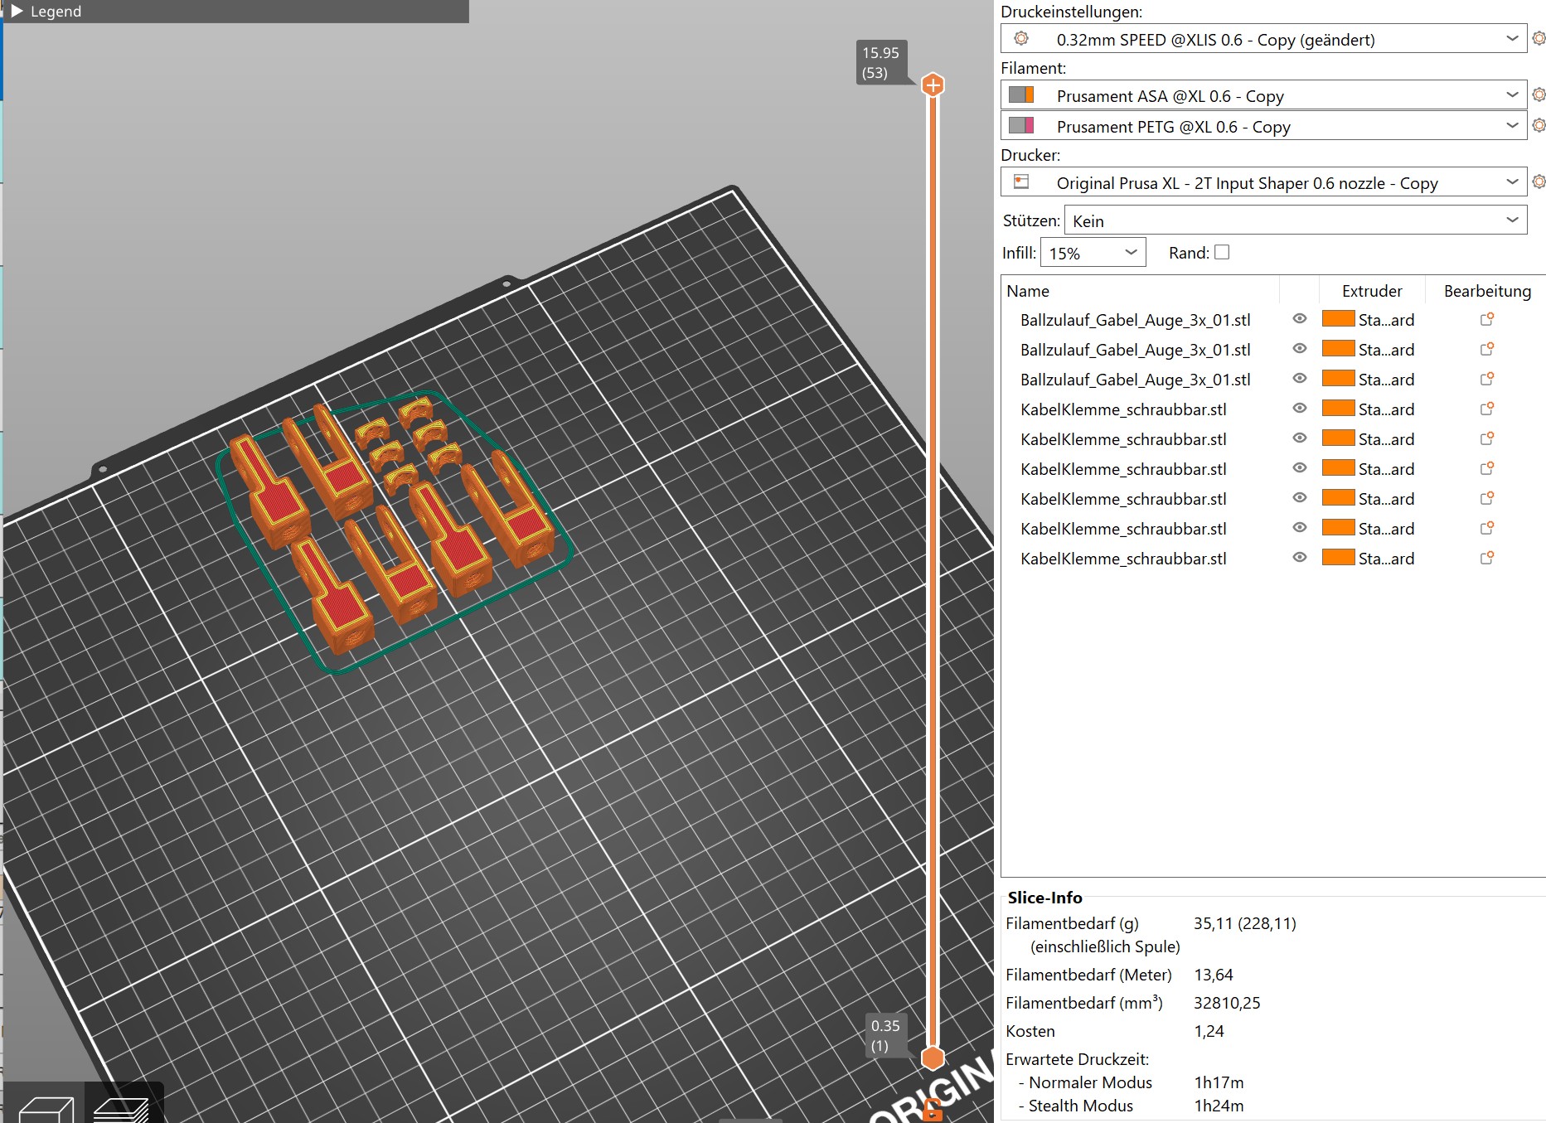This screenshot has height=1123, width=1546.
Task: Open the Stützen dropdown showing Kein
Action: (1296, 220)
